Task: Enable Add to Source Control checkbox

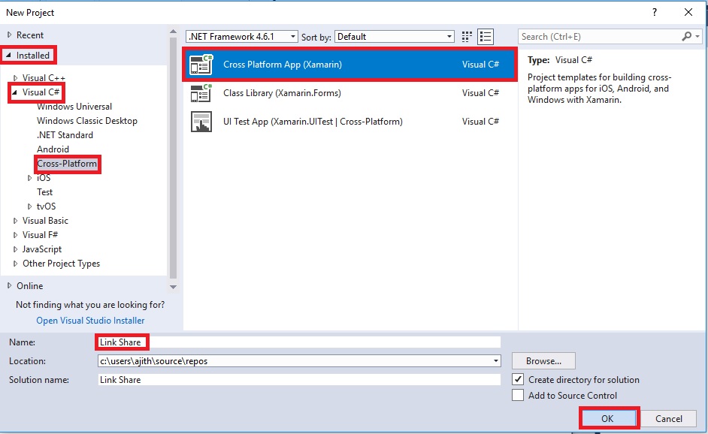Action: tap(518, 395)
